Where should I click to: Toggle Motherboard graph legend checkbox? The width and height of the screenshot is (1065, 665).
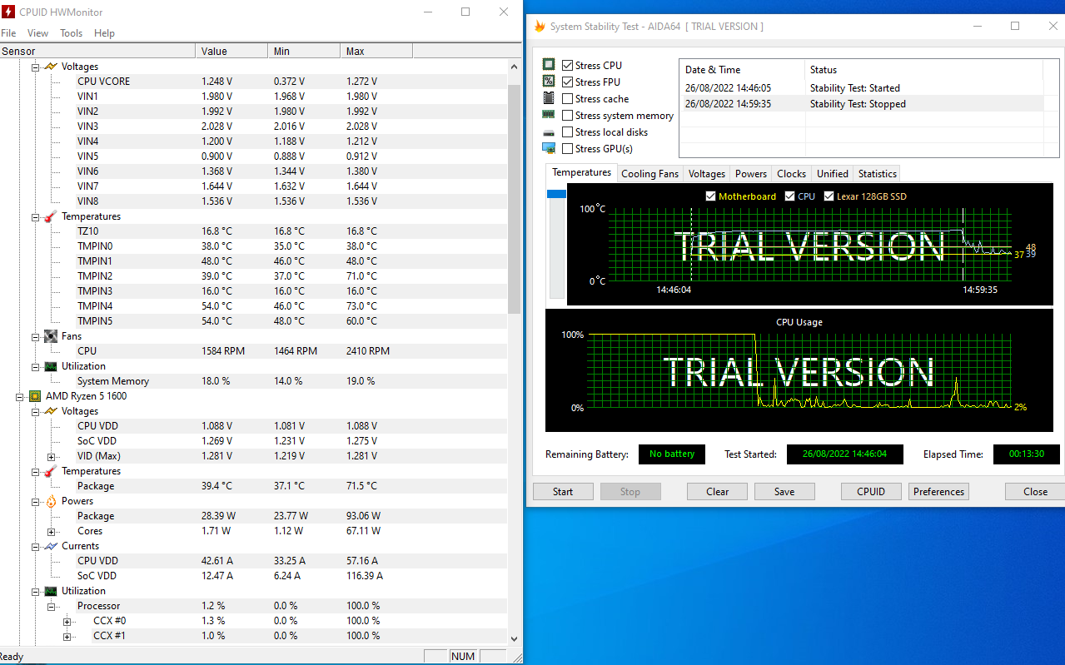tap(710, 196)
